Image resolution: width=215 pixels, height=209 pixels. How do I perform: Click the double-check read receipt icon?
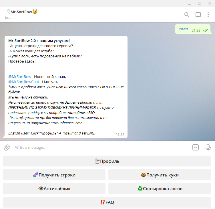(205, 30)
